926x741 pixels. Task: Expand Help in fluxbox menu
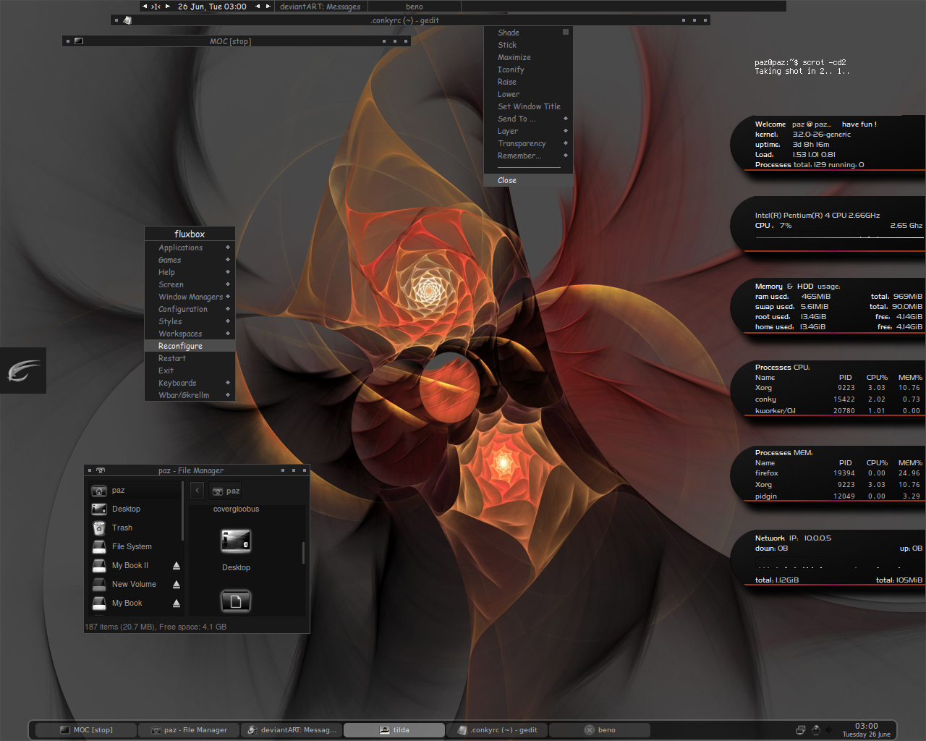point(190,272)
